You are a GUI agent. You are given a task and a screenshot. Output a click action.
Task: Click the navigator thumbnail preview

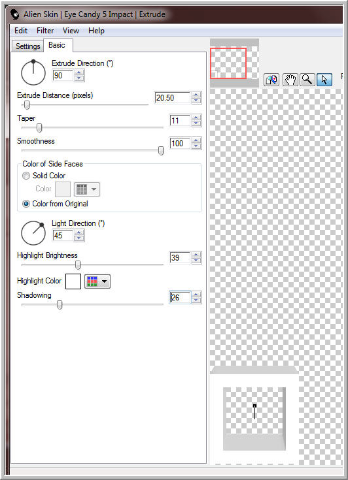coord(235,63)
